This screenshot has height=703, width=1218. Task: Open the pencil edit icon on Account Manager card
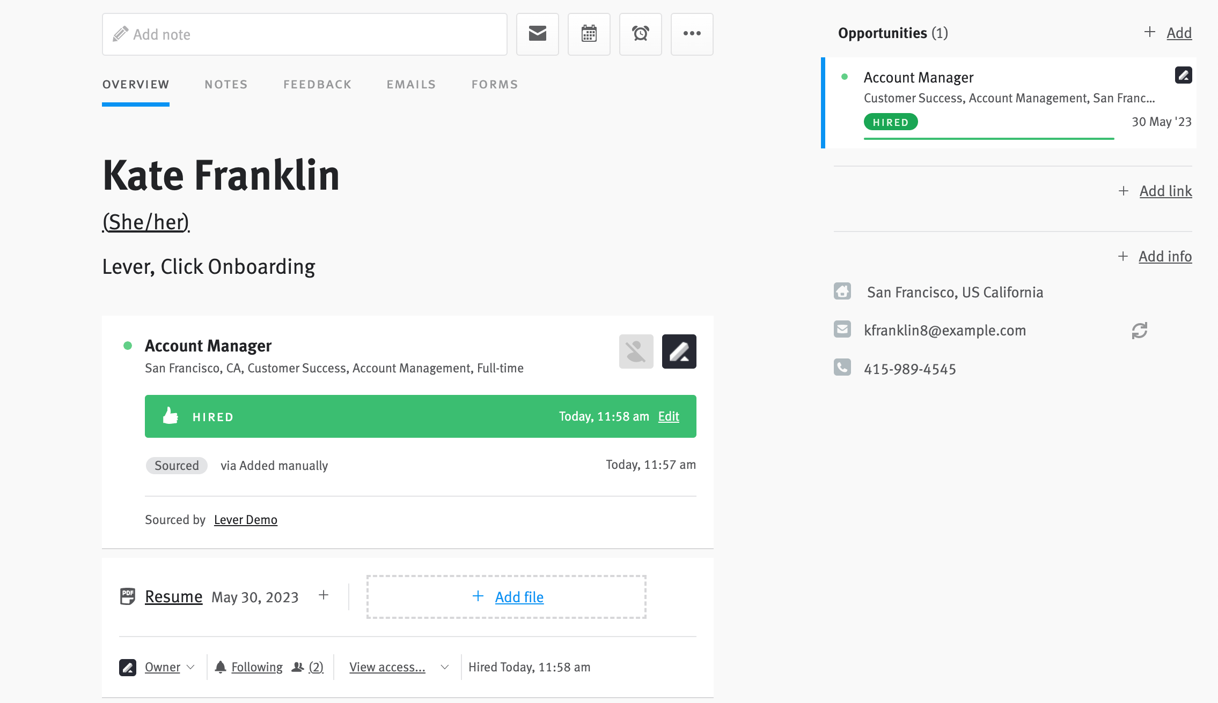click(x=679, y=351)
